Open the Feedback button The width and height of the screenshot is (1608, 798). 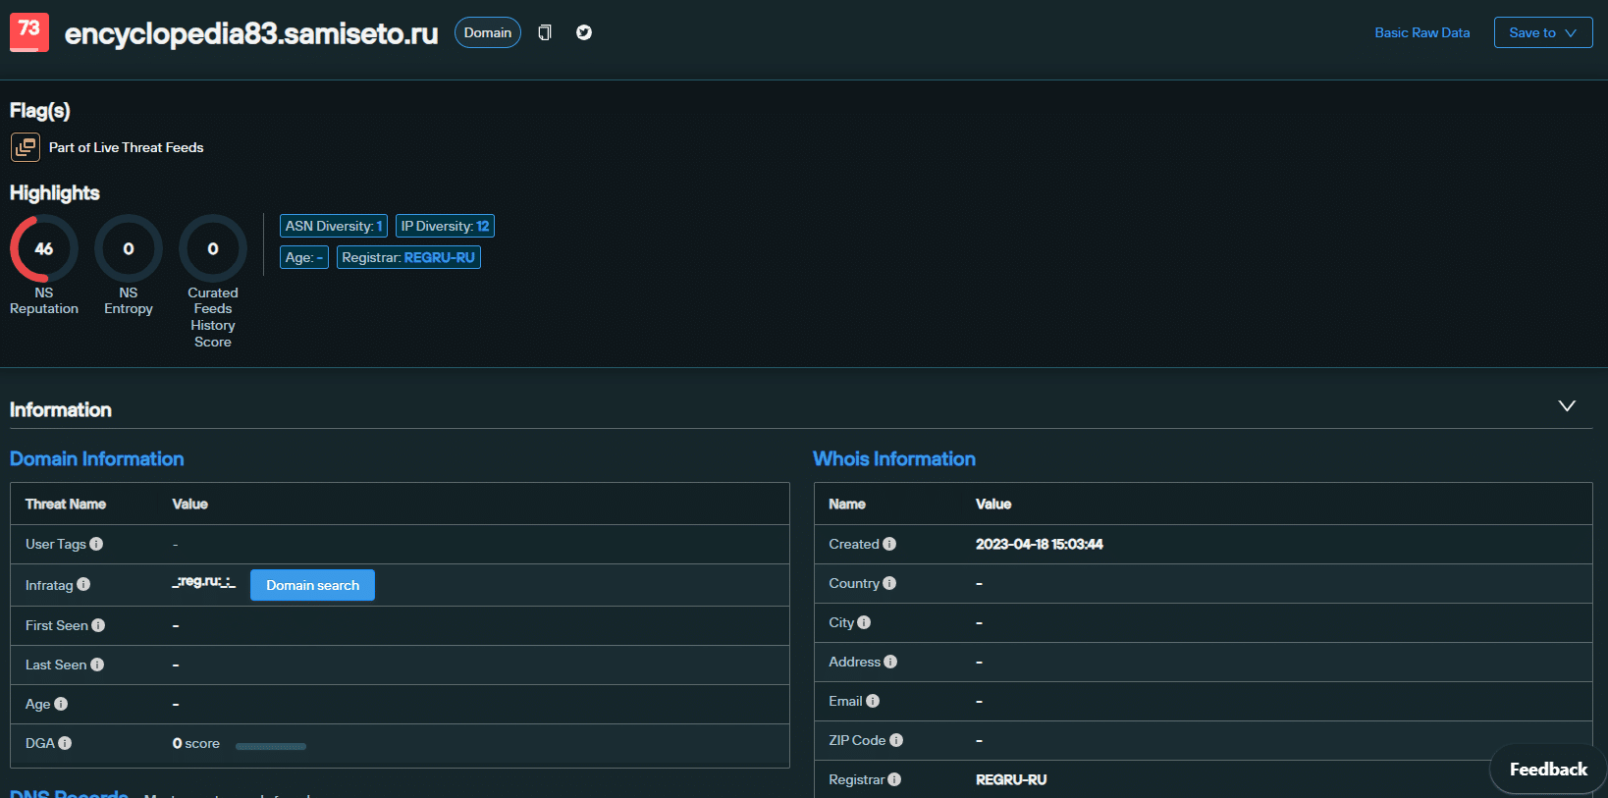(1548, 770)
